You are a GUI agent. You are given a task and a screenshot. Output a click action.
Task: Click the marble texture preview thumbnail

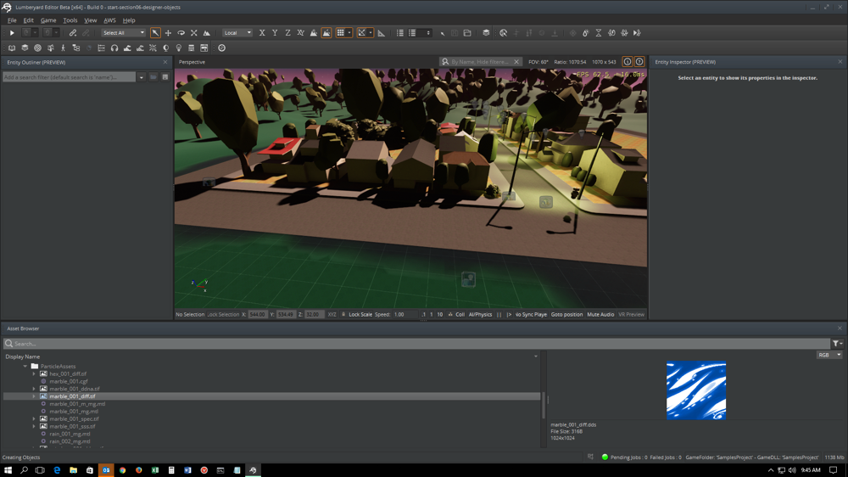pyautogui.click(x=696, y=390)
